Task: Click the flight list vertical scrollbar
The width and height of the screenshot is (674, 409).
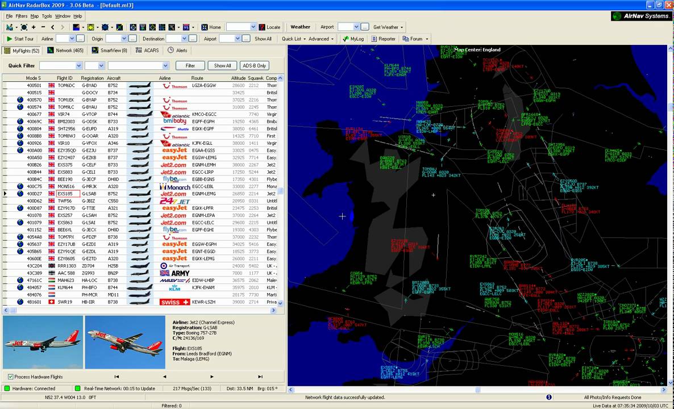Action: click(281, 191)
